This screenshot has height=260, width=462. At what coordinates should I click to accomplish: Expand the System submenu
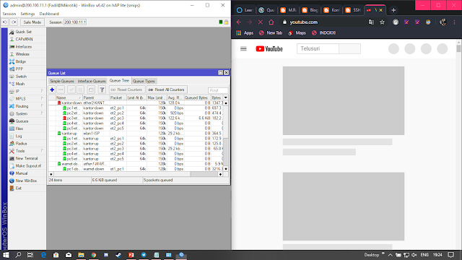pyautogui.click(x=42, y=113)
